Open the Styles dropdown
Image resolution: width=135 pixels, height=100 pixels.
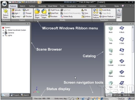pos(118,6)
